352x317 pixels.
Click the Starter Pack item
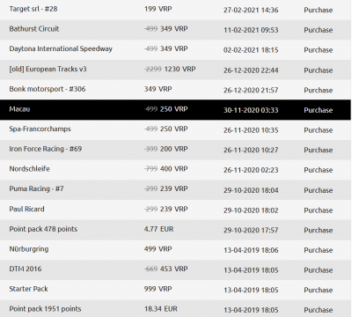click(x=28, y=289)
